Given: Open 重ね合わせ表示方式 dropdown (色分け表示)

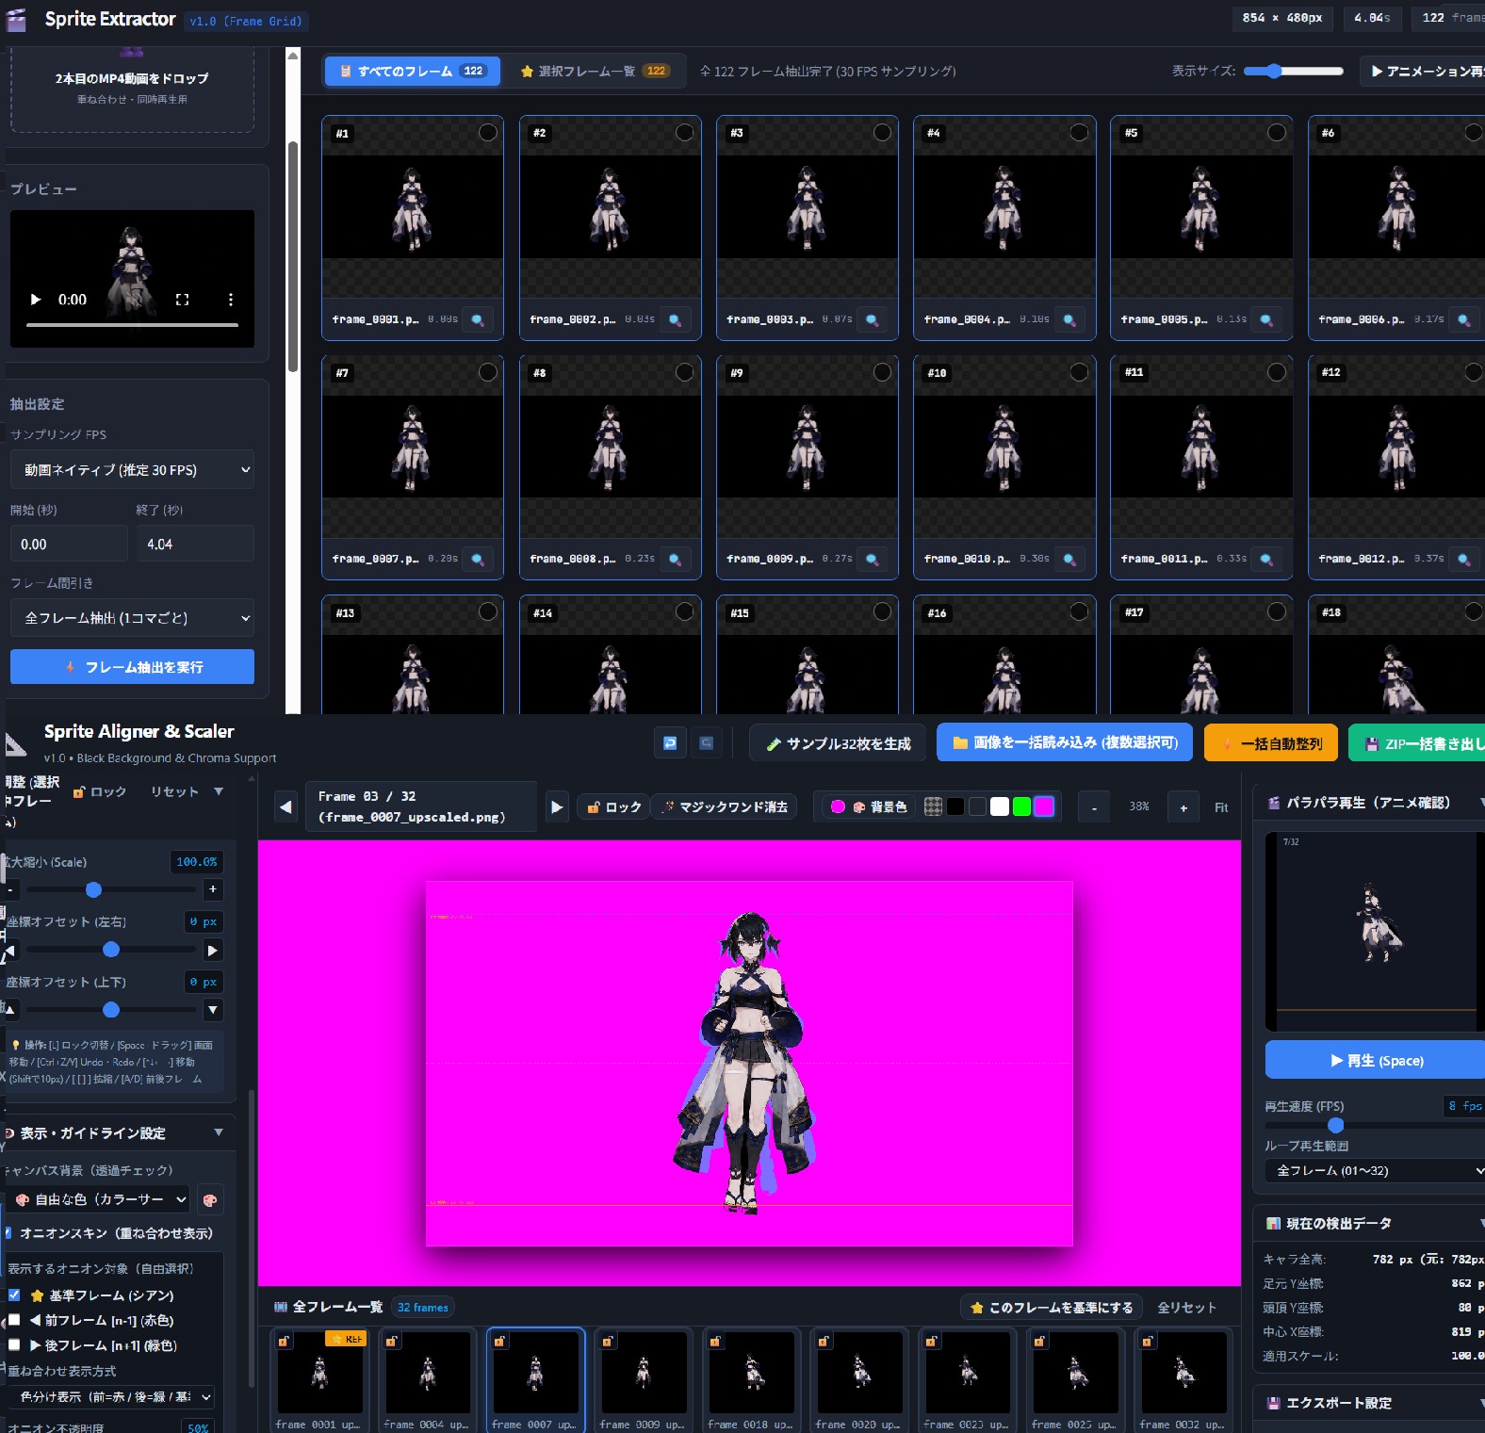Looking at the screenshot, I should point(111,1396).
